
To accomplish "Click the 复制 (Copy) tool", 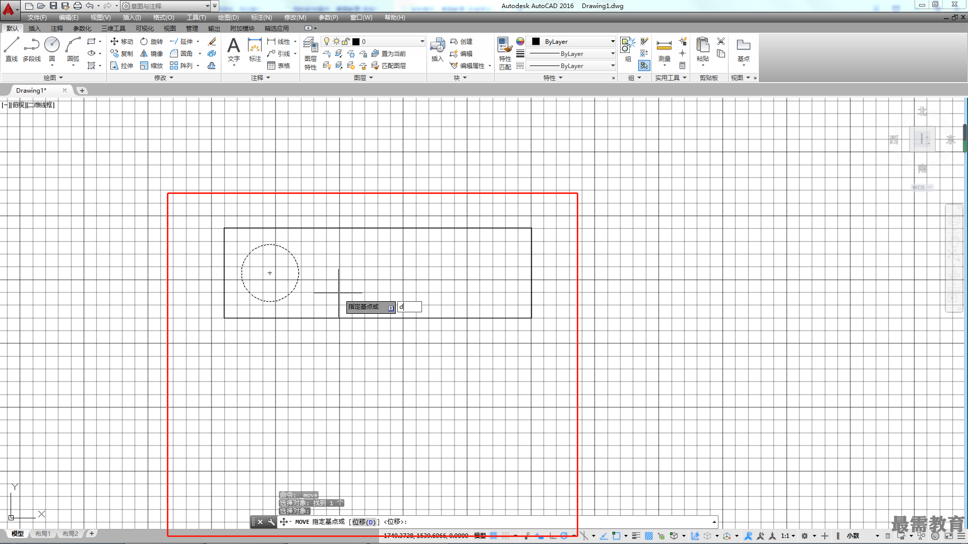I will click(x=122, y=53).
